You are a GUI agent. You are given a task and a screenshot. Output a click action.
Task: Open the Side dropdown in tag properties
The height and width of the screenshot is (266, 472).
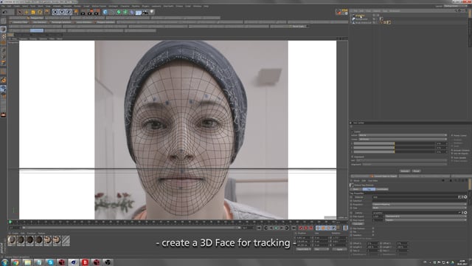click(419, 208)
